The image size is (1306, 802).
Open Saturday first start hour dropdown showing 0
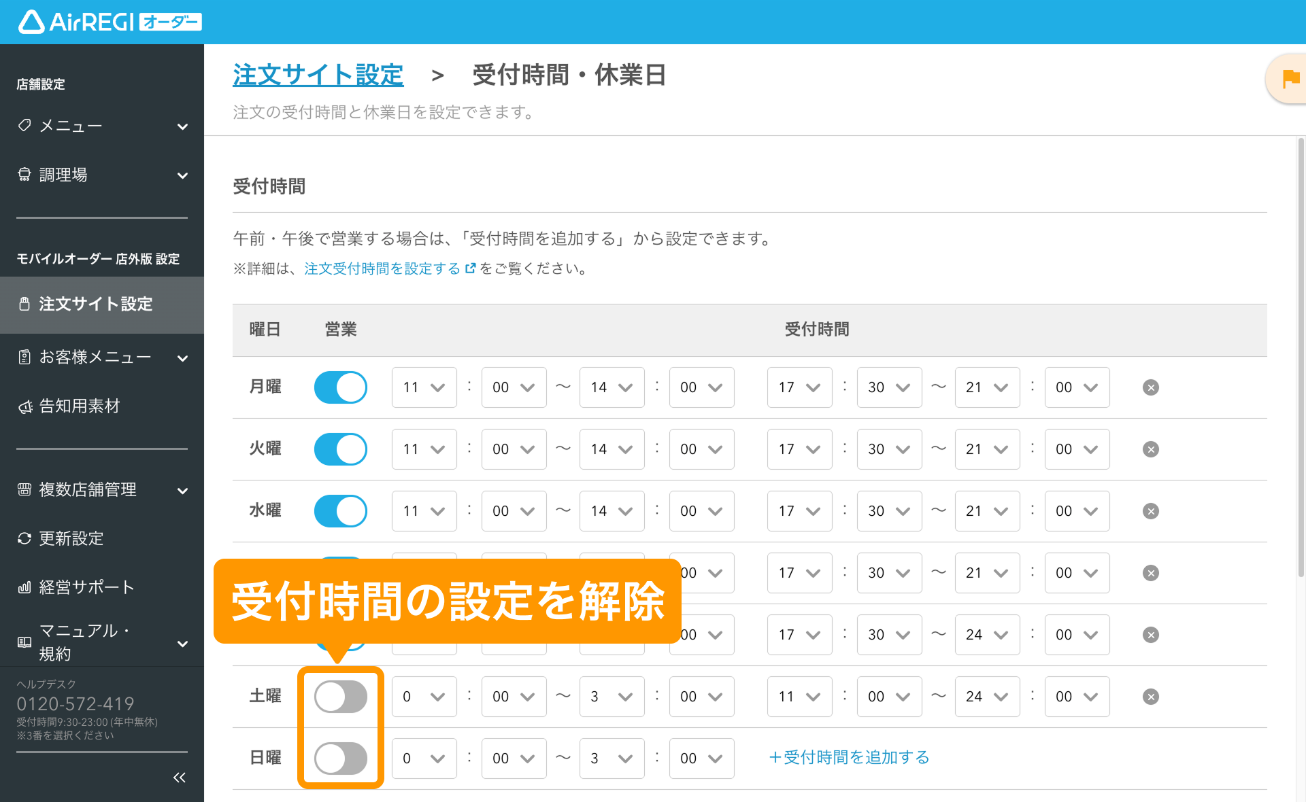424,697
